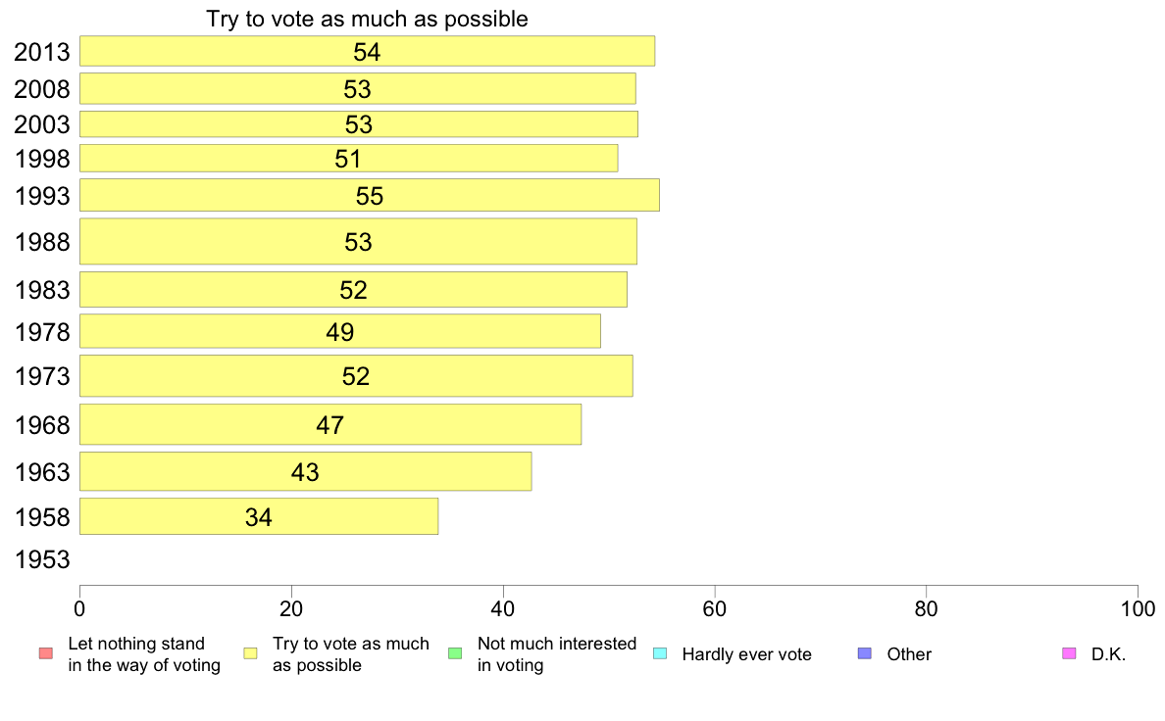Screen dimensions: 1165x721
Task: Click the 1998 year label
Action: point(42,159)
